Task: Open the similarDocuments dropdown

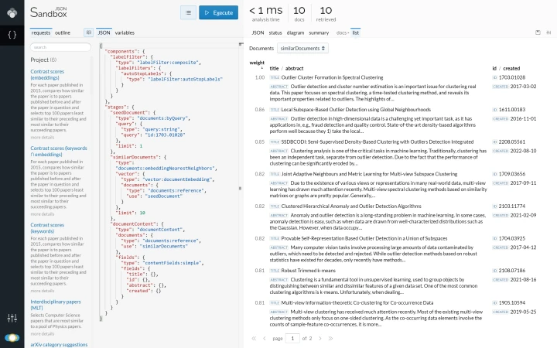Action: point(302,48)
